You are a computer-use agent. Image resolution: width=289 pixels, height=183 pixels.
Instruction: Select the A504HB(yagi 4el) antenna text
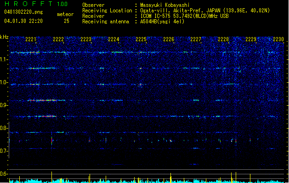coord(162,22)
